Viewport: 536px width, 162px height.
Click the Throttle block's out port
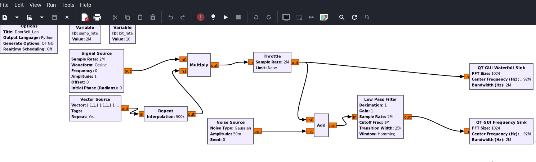(295, 63)
